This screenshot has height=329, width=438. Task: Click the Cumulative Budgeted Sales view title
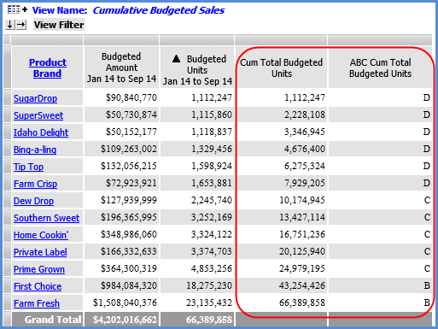(159, 10)
